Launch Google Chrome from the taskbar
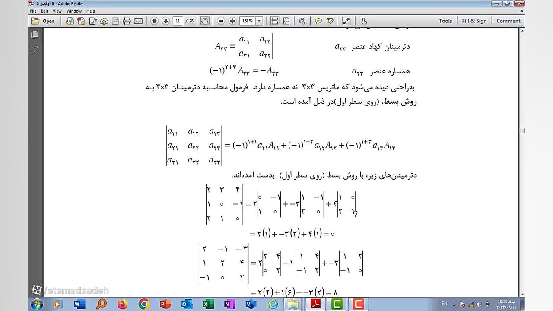 point(144,304)
